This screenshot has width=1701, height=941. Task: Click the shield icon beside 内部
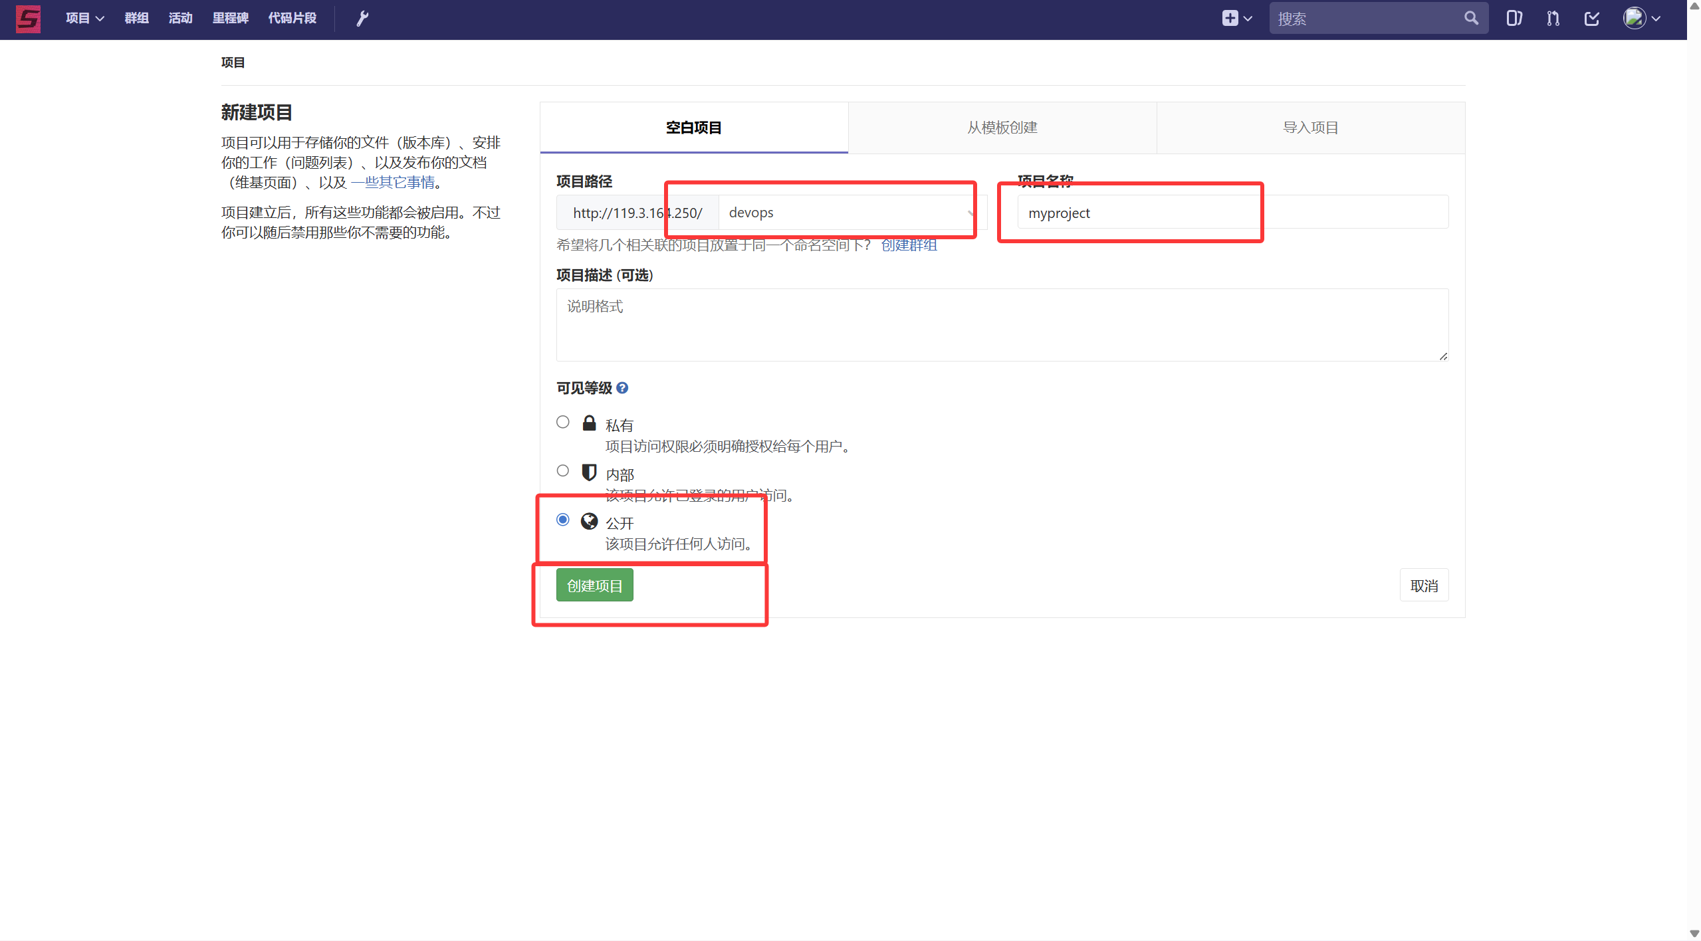coord(589,472)
